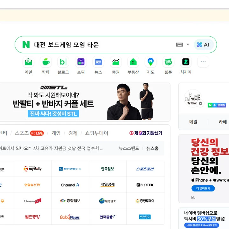Open profile settings gear icon
The height and width of the screenshot is (229, 229).
click(x=200, y=103)
